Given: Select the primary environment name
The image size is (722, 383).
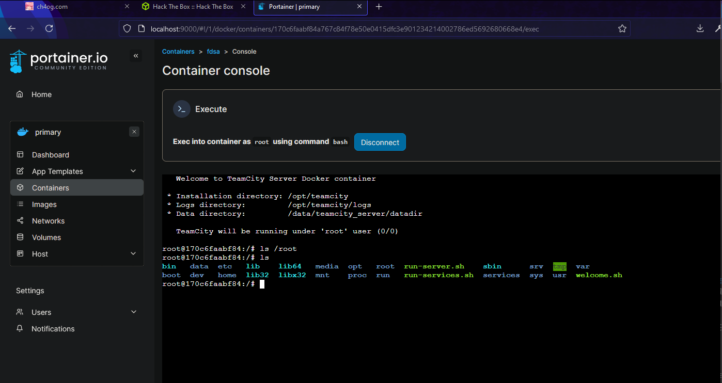Looking at the screenshot, I should (48, 132).
